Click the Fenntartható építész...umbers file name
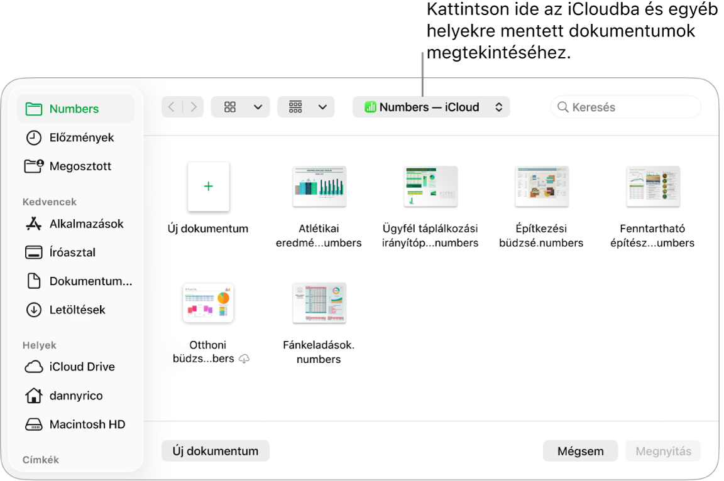Image resolution: width=724 pixels, height=481 pixels. [x=652, y=235]
